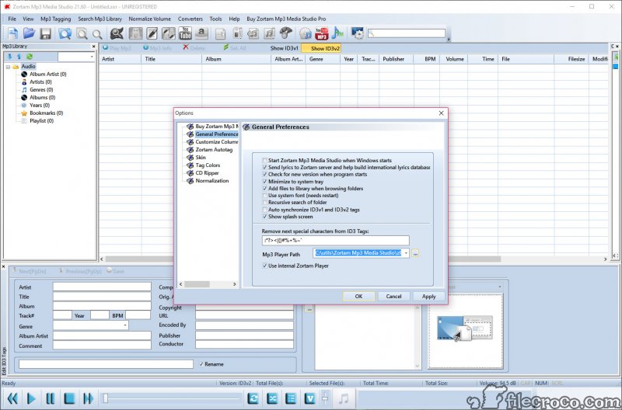Click the pencil edit tag icon
Screen dimensions: 622x410
(152, 33)
